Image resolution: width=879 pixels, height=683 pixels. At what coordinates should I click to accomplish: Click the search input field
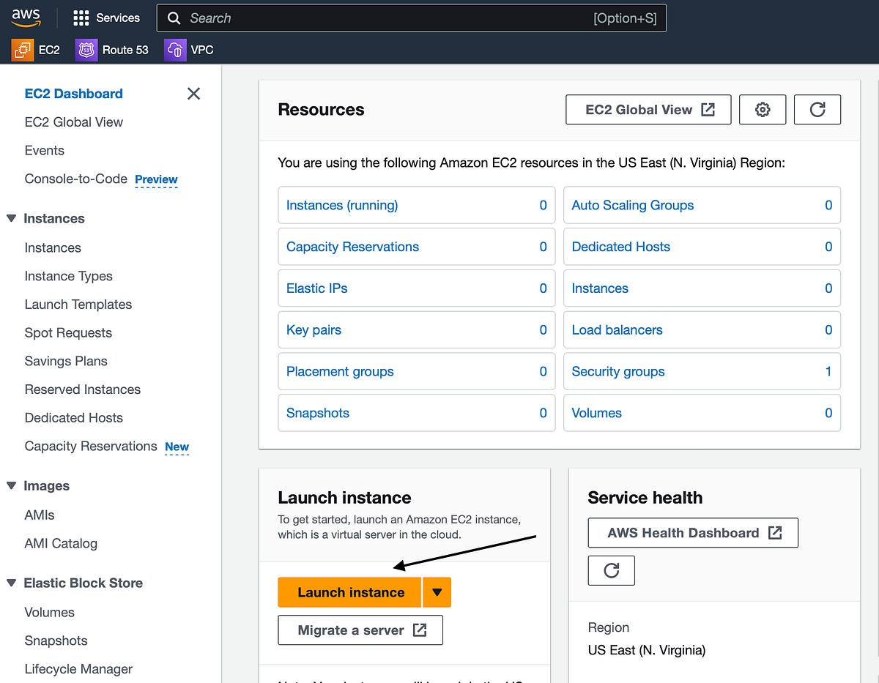tap(410, 18)
